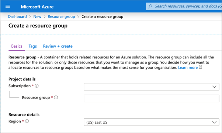Click the Resource group field label
222x133 pixels.
36,98
